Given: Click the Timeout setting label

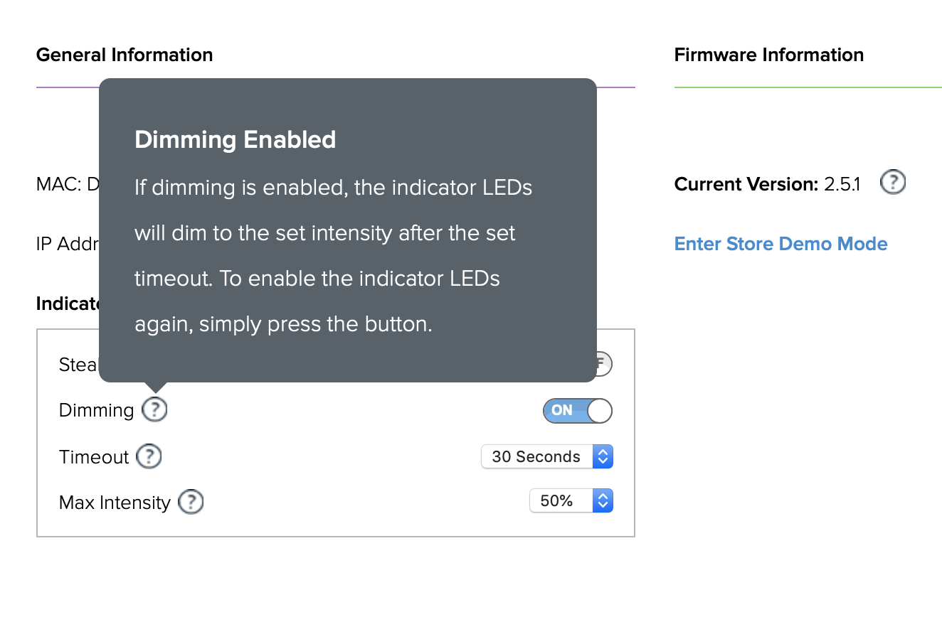Looking at the screenshot, I should click(x=94, y=456).
